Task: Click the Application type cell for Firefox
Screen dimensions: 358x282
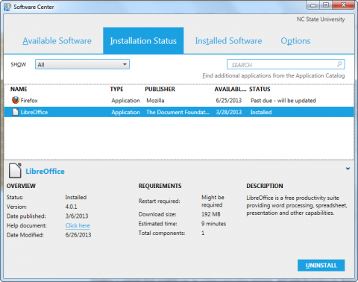Action: tap(125, 101)
